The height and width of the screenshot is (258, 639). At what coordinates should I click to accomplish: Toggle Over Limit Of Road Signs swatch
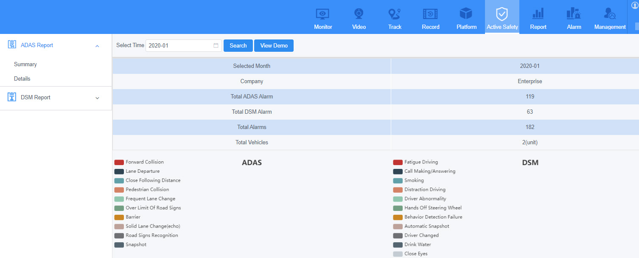coord(119,208)
